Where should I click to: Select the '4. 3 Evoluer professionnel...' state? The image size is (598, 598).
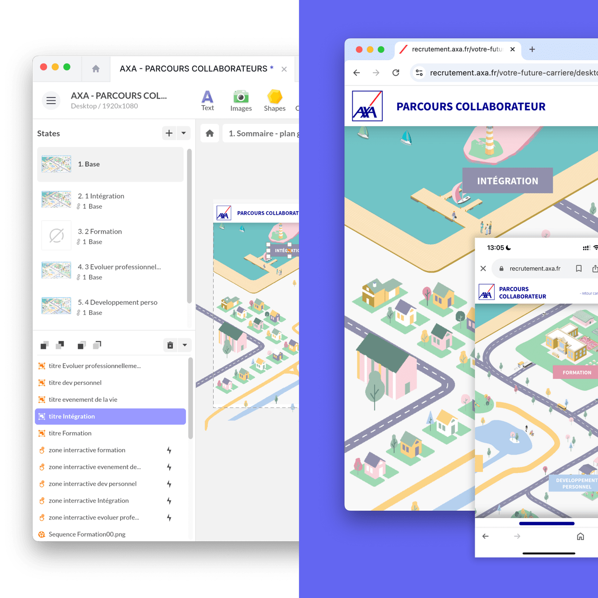[x=110, y=271]
